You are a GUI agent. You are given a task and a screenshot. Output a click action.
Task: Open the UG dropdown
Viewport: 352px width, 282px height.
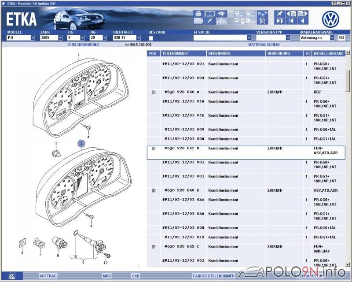click(x=105, y=38)
